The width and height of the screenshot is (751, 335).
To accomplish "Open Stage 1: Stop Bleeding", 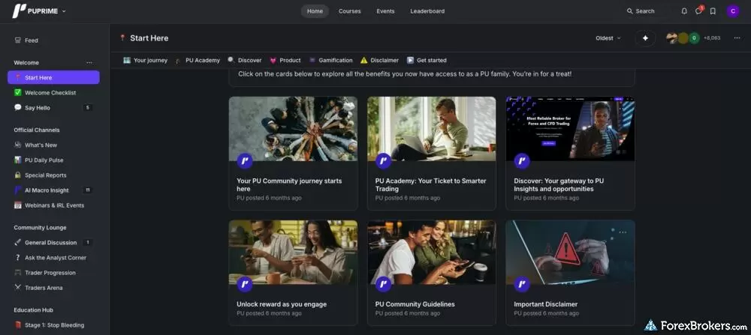I will point(53,325).
